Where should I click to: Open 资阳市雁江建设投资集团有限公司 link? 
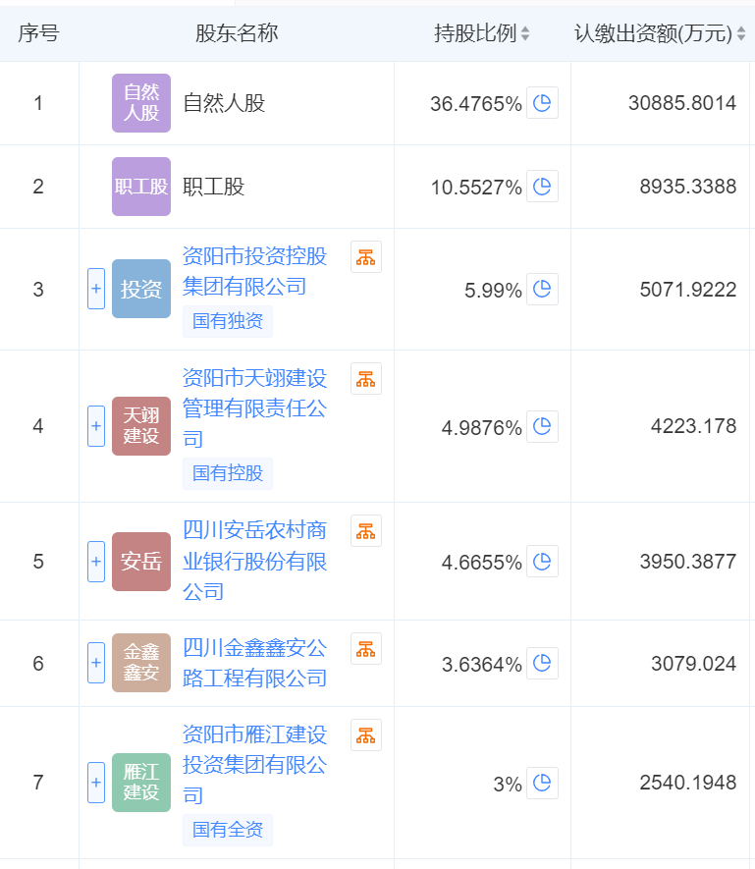[x=255, y=765]
